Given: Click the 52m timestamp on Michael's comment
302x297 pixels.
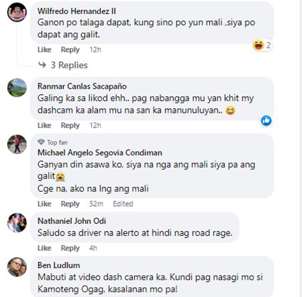Looking at the screenshot, I should tap(96, 204).
